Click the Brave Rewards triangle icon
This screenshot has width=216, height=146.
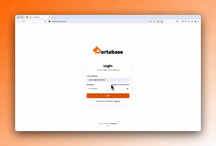click(161, 21)
